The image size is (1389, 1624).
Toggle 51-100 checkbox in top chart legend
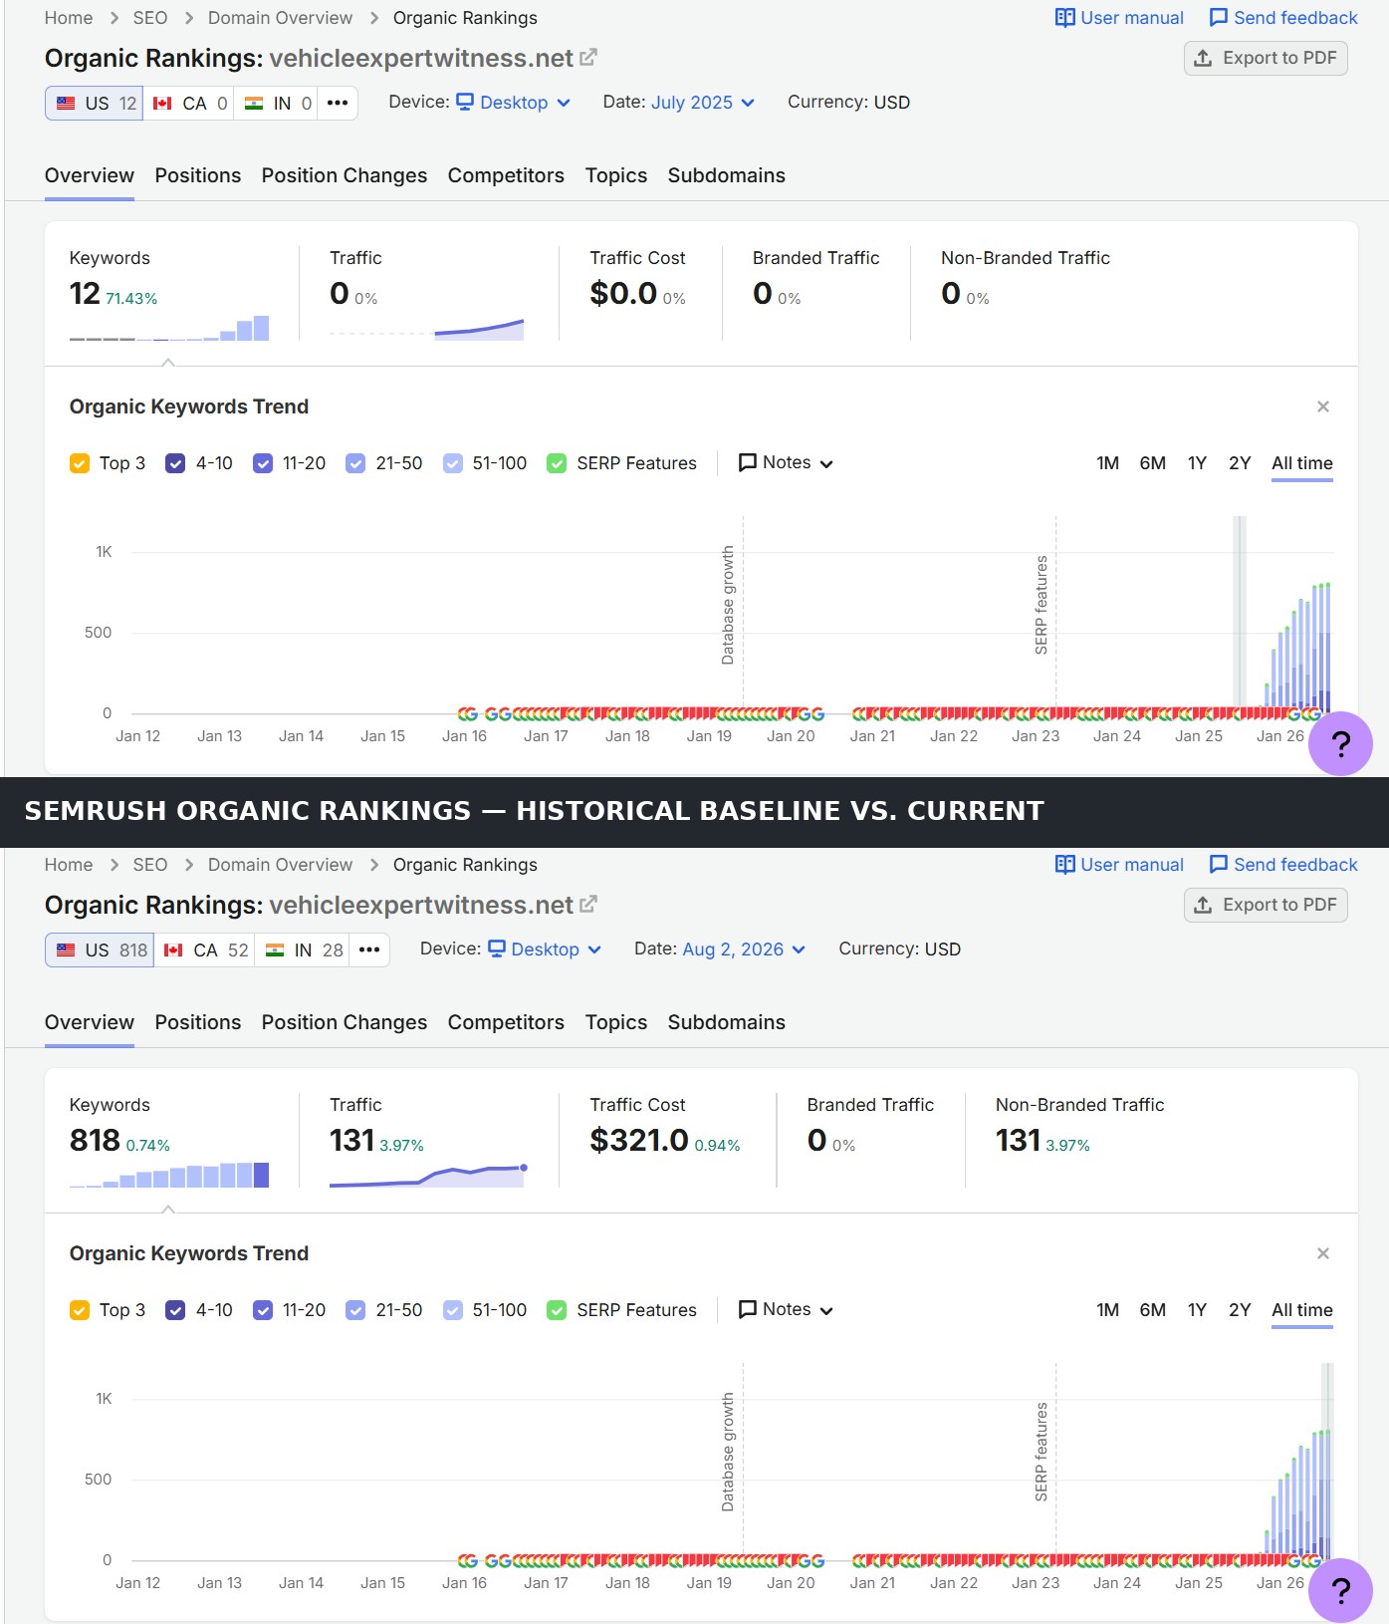click(x=453, y=463)
